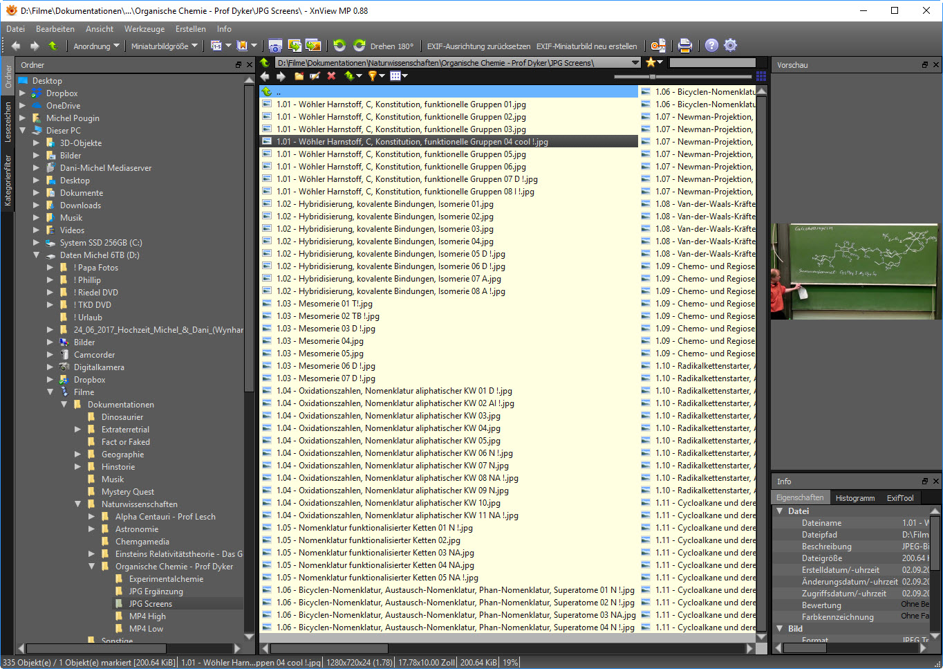
Task: Expand the Geographie folder in tree
Action: point(78,455)
